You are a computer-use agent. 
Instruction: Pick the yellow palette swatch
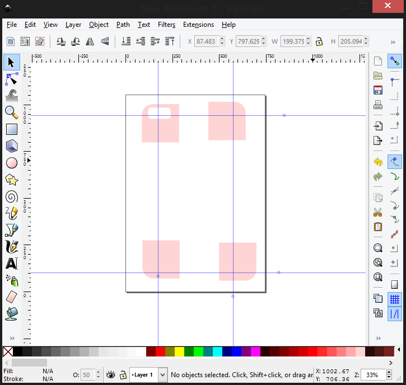[179, 352]
